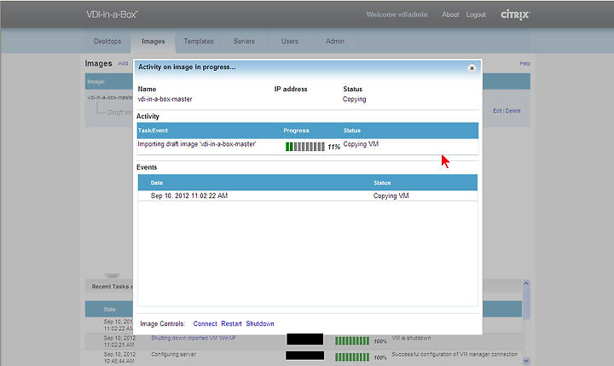Click the About link

tap(450, 15)
